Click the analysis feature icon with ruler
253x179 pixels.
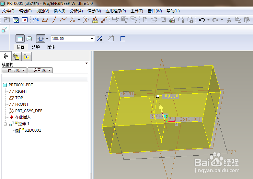pos(95,20)
